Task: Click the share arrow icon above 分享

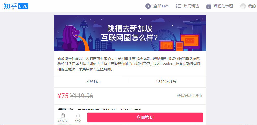Action: (x=78, y=115)
